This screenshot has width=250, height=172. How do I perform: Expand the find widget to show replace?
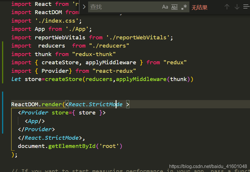[x=84, y=6]
